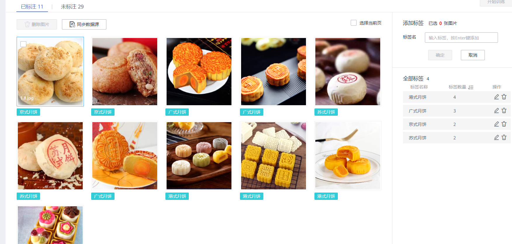Switch to 未标注 29 tab
The image size is (512, 244).
(72, 6)
